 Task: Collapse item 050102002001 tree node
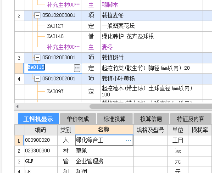click(x=37, y=79)
